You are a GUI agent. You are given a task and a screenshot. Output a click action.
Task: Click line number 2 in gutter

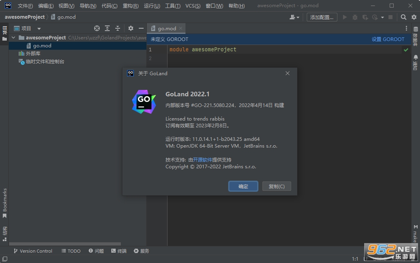pos(150,58)
